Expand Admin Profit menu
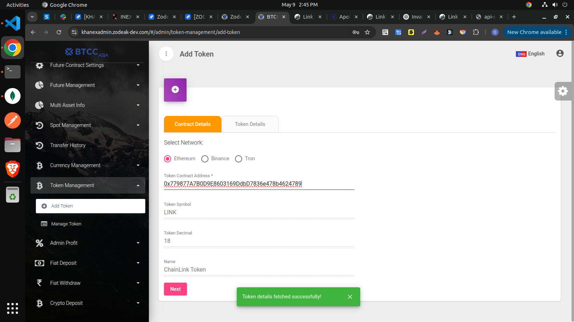 (138, 243)
